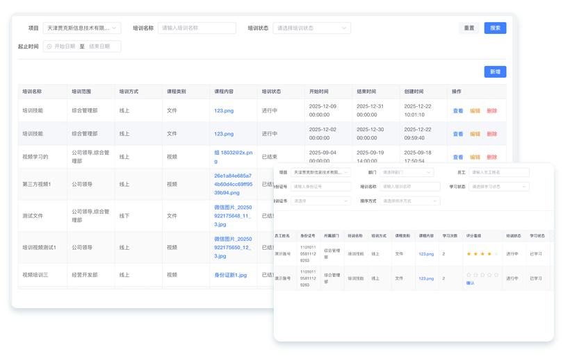563x363 pixels.
Task: Click 编辑 in the second table row
Action: coord(475,134)
